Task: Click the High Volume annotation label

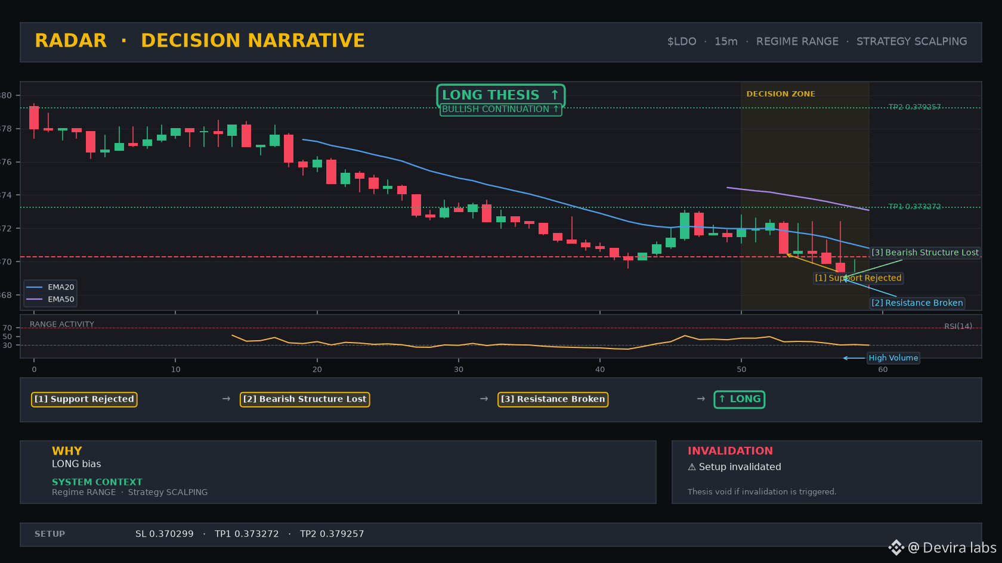Action: pos(893,358)
